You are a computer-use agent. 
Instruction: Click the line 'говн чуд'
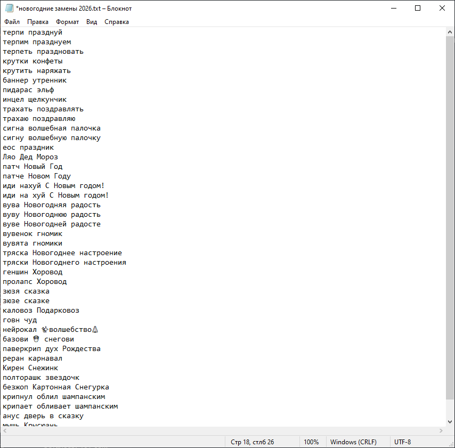pos(20,320)
